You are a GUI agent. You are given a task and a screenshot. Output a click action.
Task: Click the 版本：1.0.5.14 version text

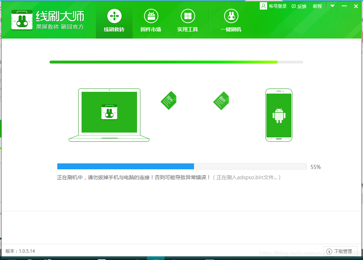[20, 251]
